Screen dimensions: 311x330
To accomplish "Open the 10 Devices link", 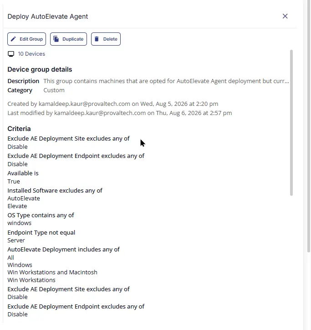I will pyautogui.click(x=31, y=54).
